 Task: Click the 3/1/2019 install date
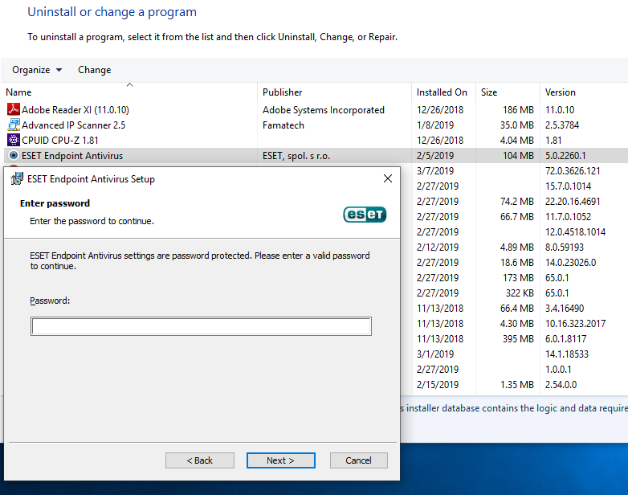click(435, 354)
